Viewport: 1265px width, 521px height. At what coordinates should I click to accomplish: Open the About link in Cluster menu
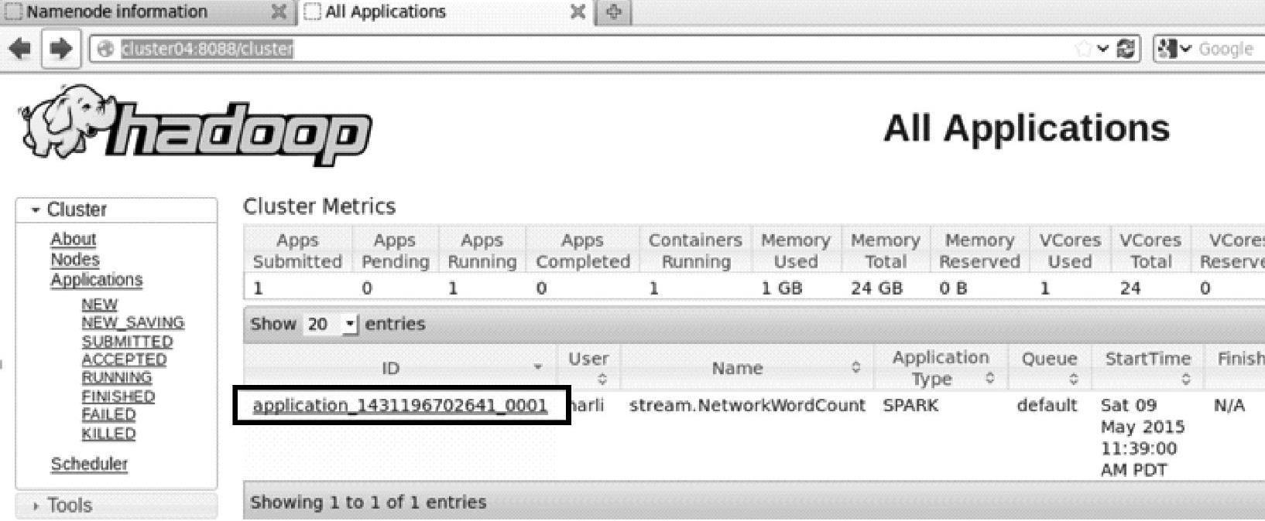tap(74, 239)
